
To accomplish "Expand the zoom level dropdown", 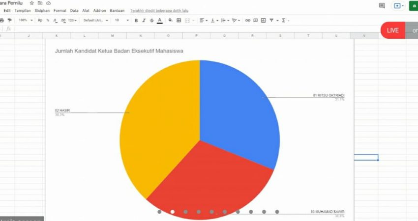I will coord(26,20).
